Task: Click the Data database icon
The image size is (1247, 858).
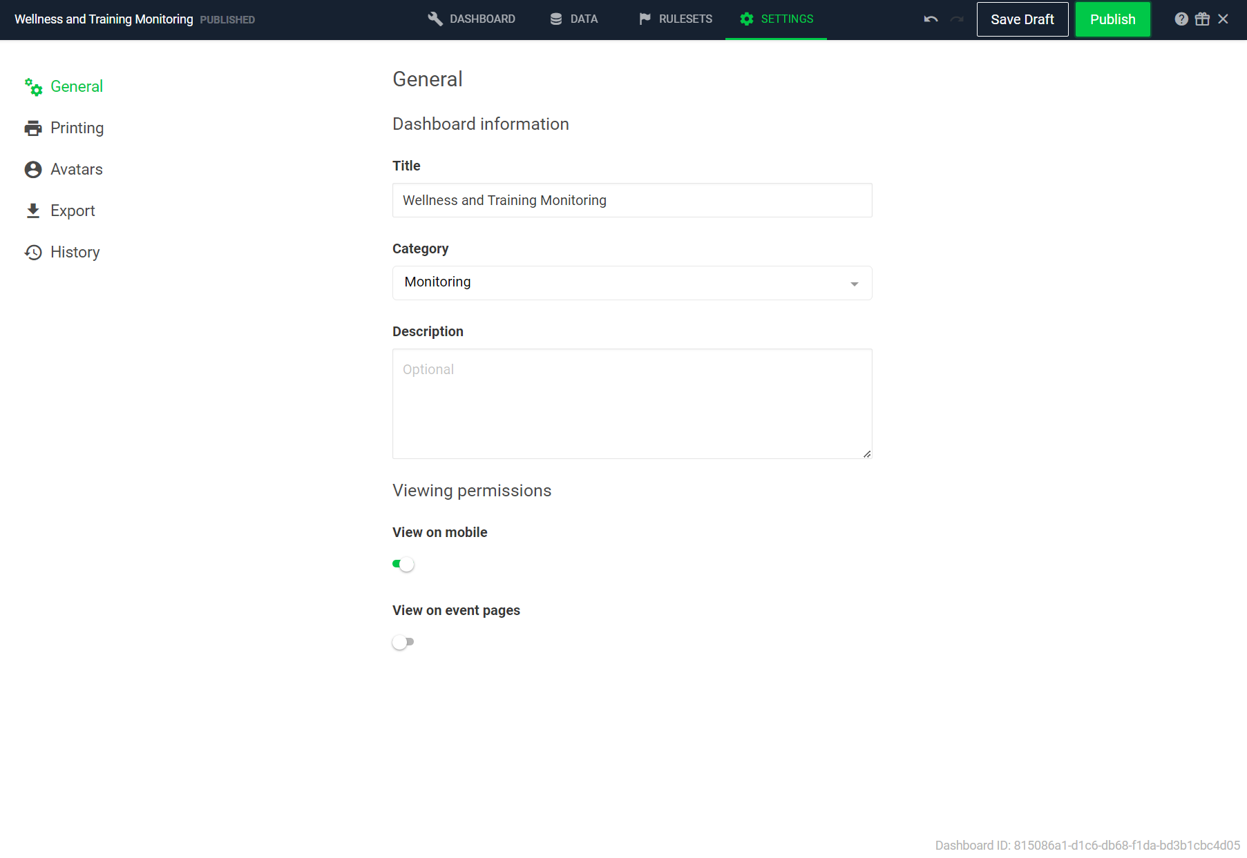Action: click(x=556, y=19)
